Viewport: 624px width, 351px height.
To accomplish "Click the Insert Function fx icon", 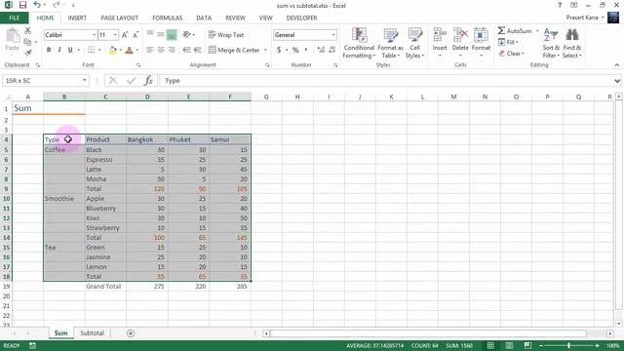I will [148, 80].
